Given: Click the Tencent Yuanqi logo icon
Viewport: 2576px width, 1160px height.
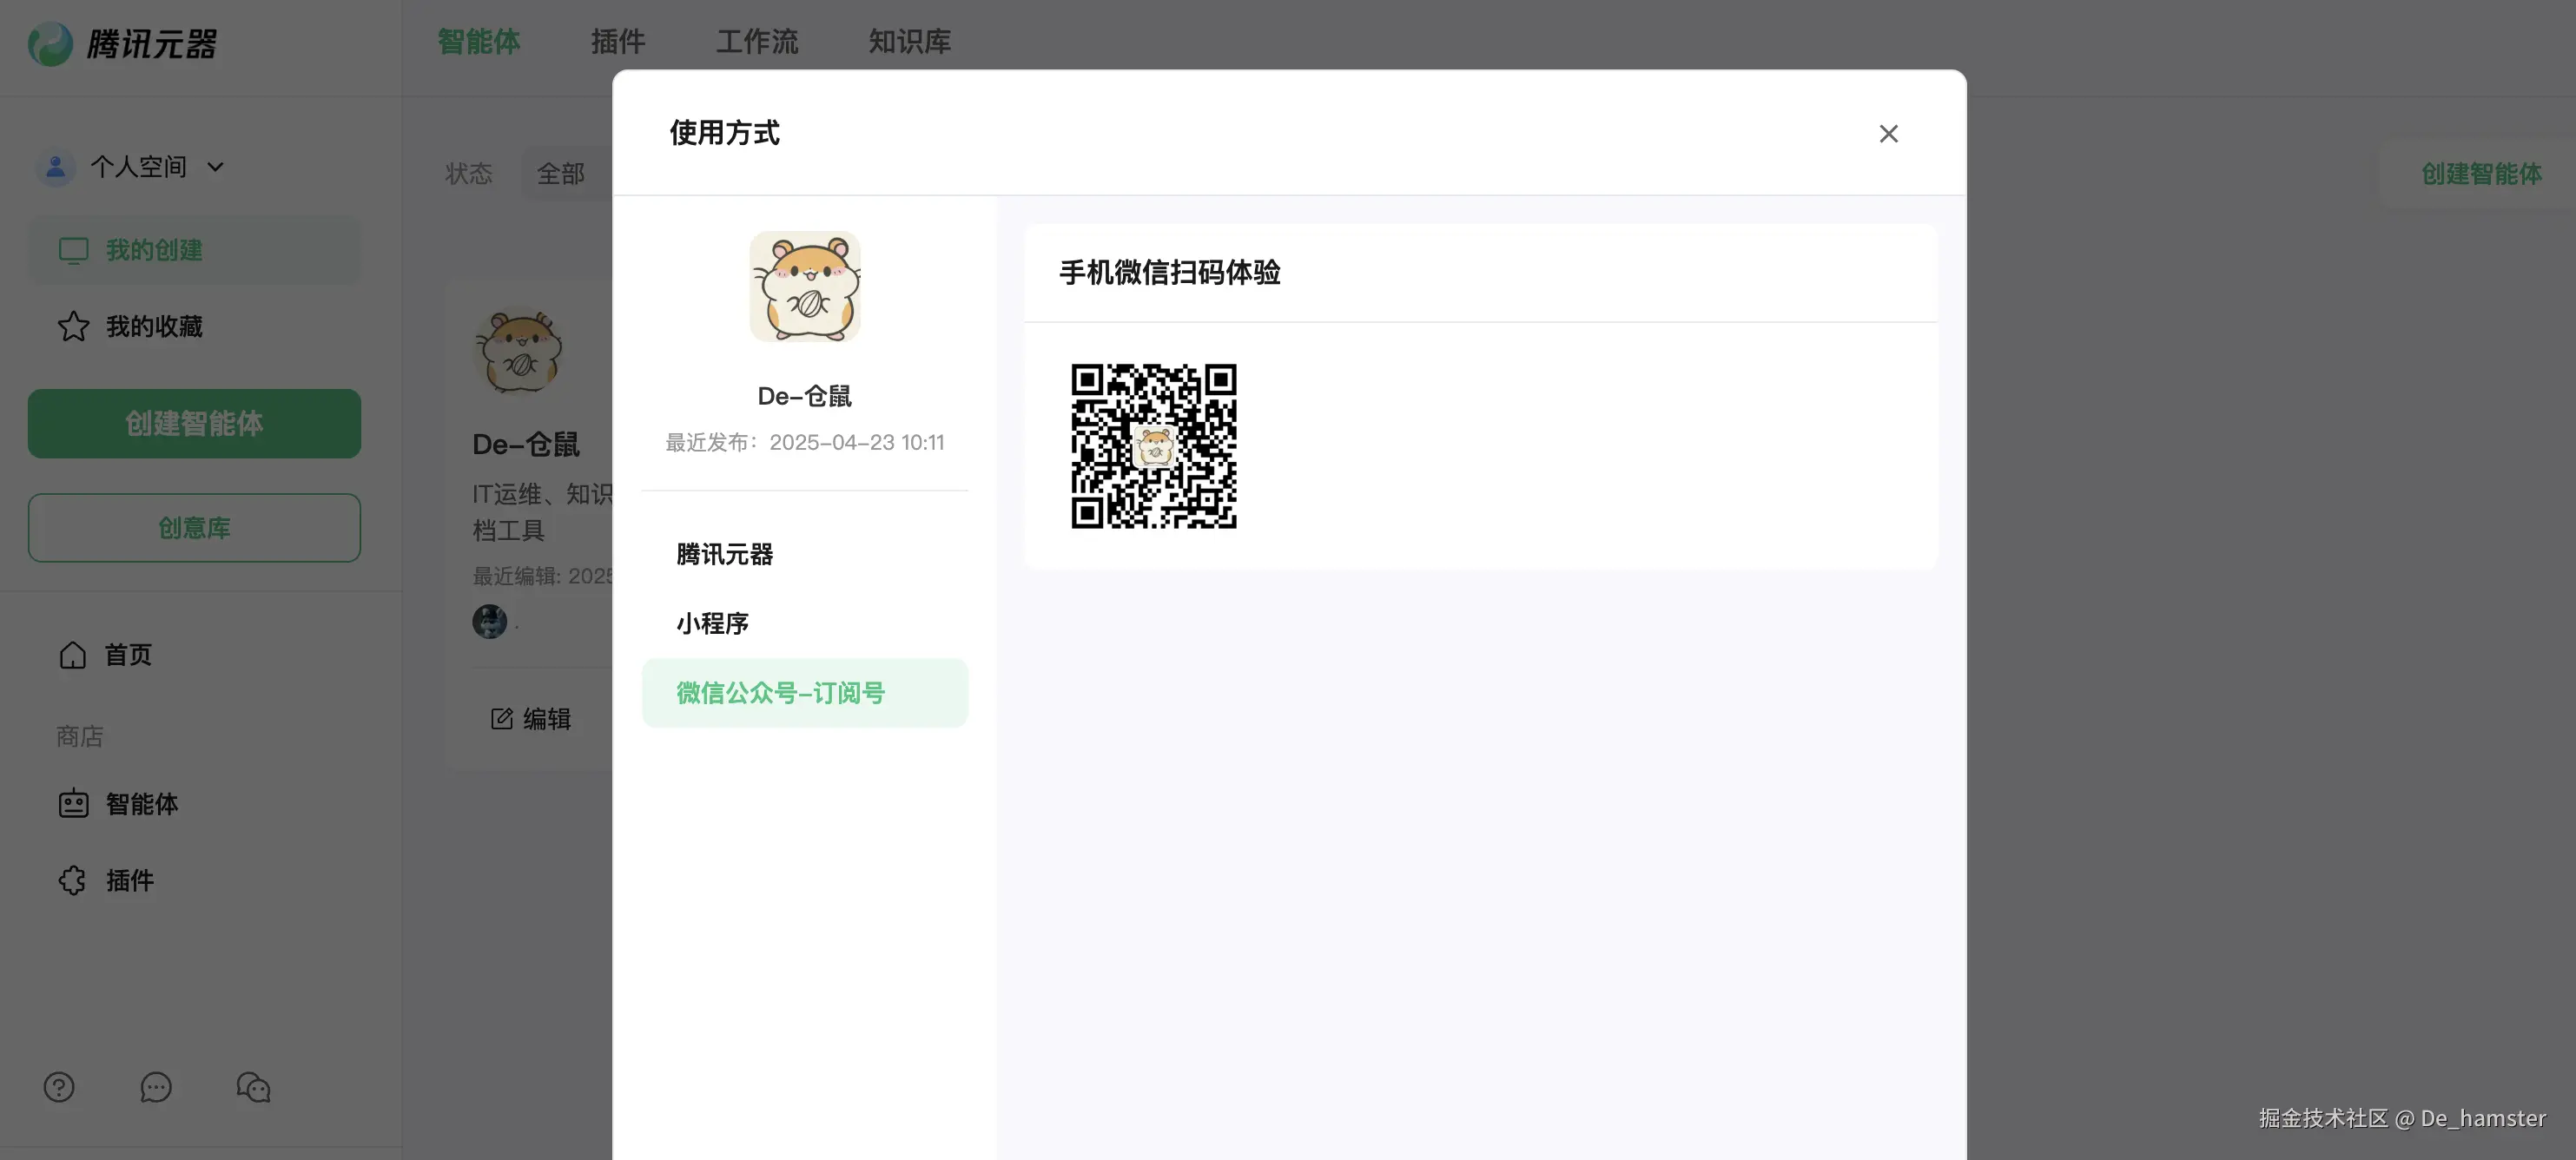Looking at the screenshot, I should (x=50, y=44).
